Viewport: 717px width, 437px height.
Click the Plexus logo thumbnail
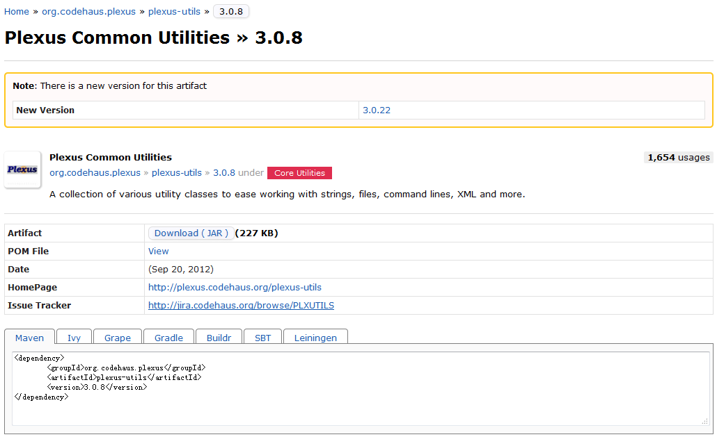(x=22, y=168)
